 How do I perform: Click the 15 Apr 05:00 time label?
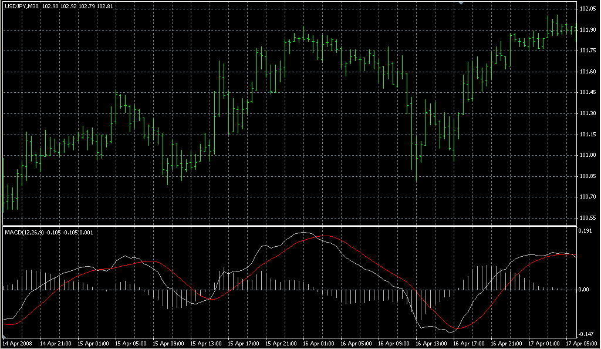click(x=130, y=343)
